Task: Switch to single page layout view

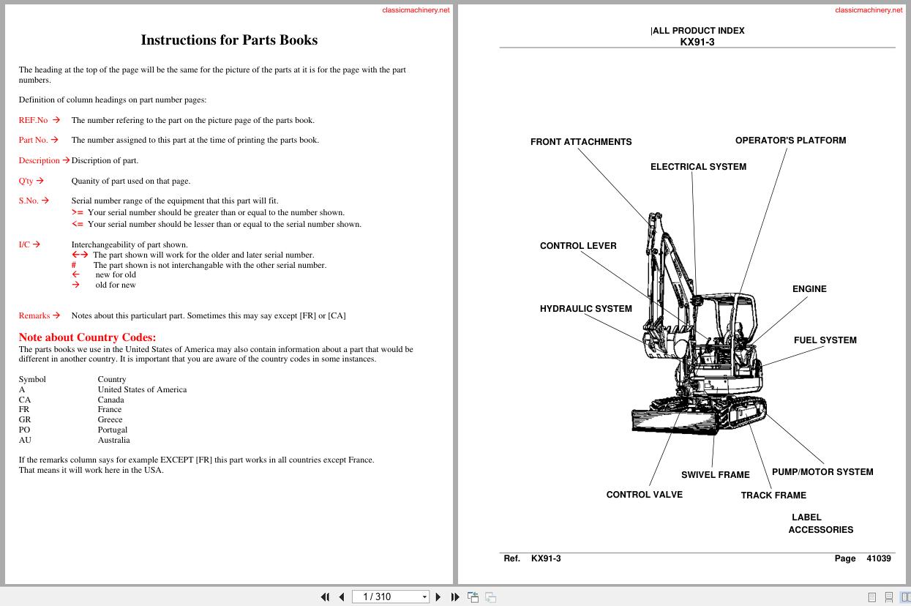Action: click(871, 596)
